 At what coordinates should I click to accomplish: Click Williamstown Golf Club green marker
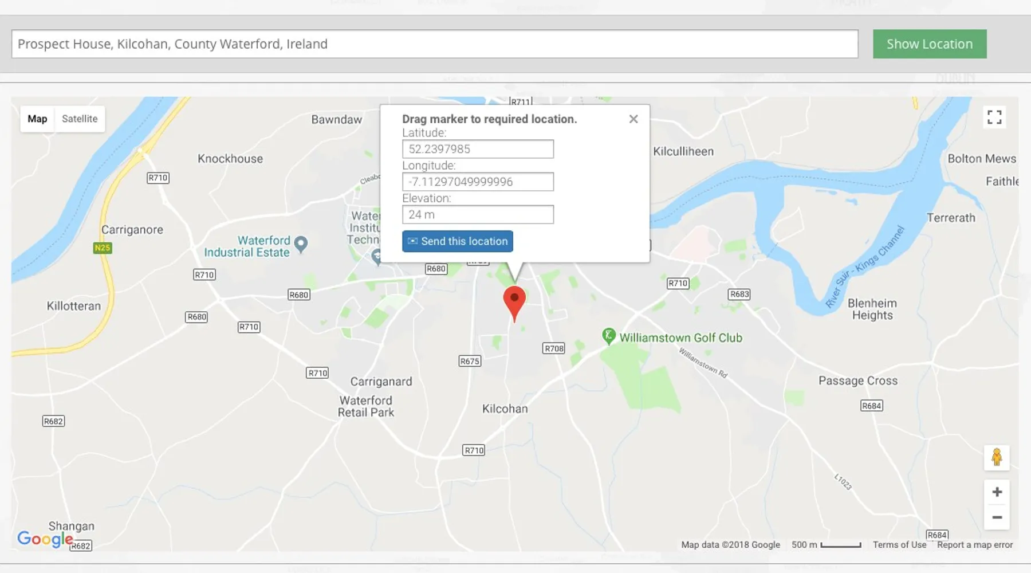[x=608, y=336]
